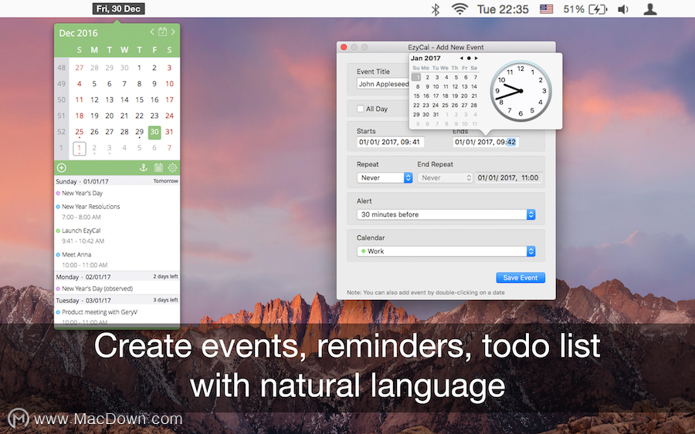Screen dimensions: 695x434
Task: Click the Event Title field John Appleseed
Action: (383, 84)
